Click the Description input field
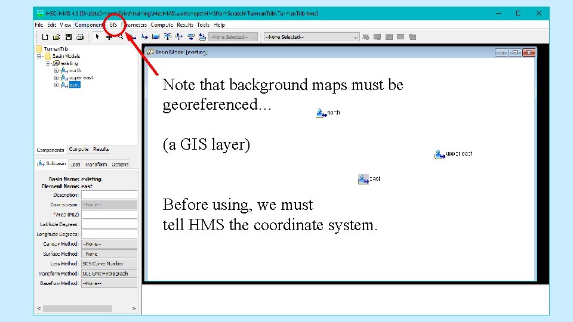Viewport: 573px width, 322px height. coord(109,195)
